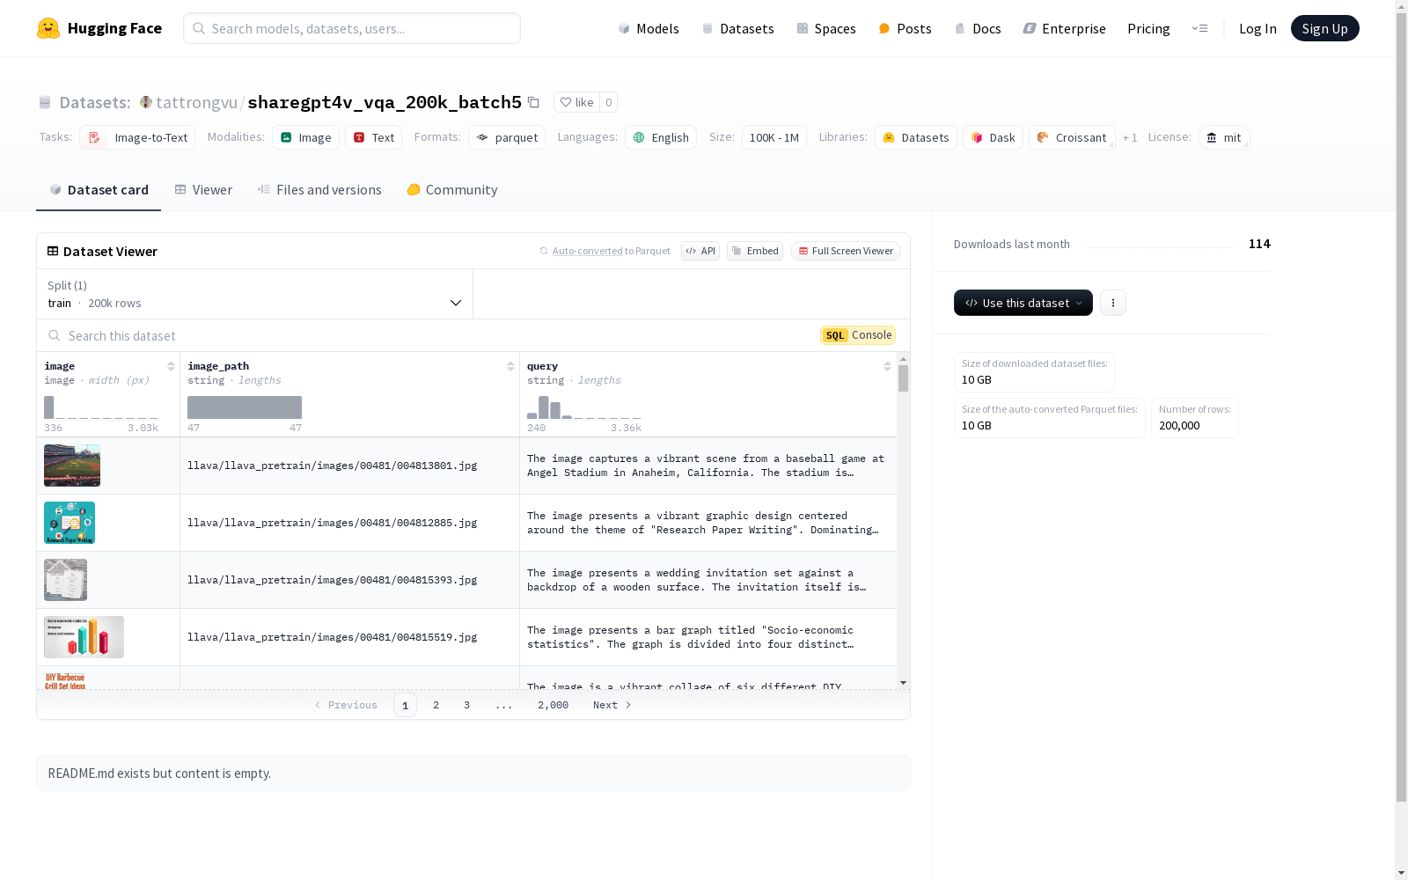
Task: Jump to page 2,000 of the viewer
Action: click(x=553, y=705)
